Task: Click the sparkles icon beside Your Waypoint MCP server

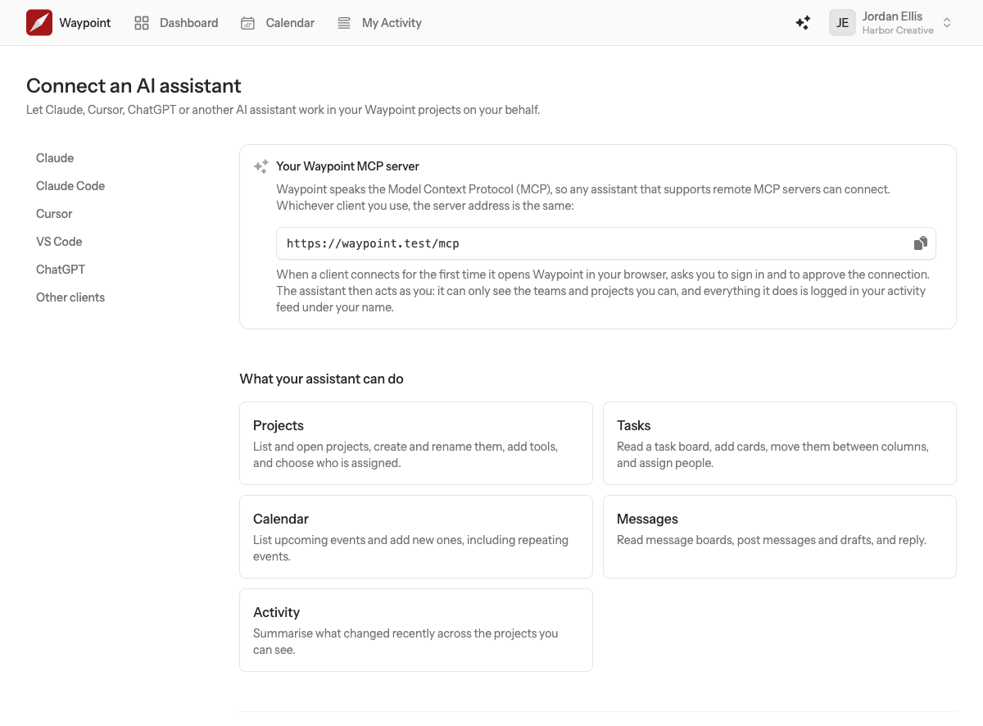Action: [x=260, y=166]
